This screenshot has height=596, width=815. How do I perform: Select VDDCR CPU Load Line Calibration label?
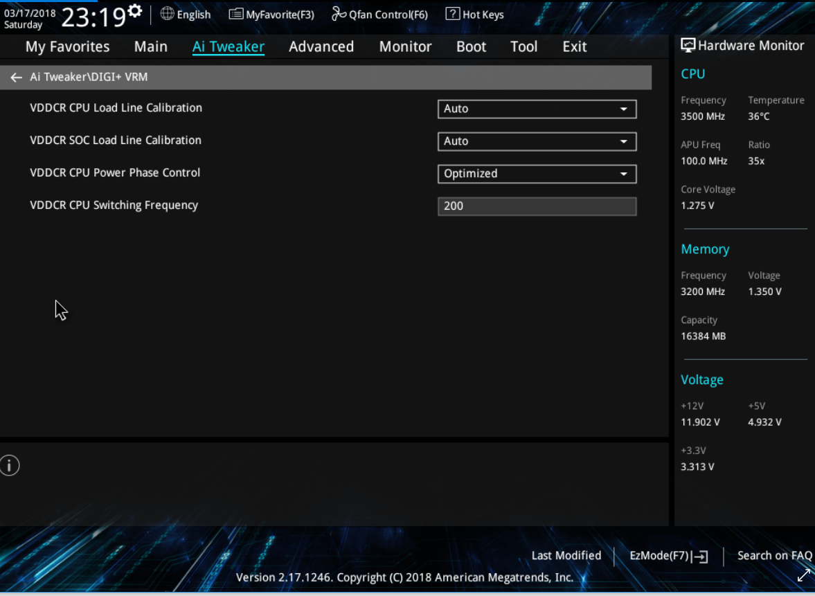(x=116, y=107)
